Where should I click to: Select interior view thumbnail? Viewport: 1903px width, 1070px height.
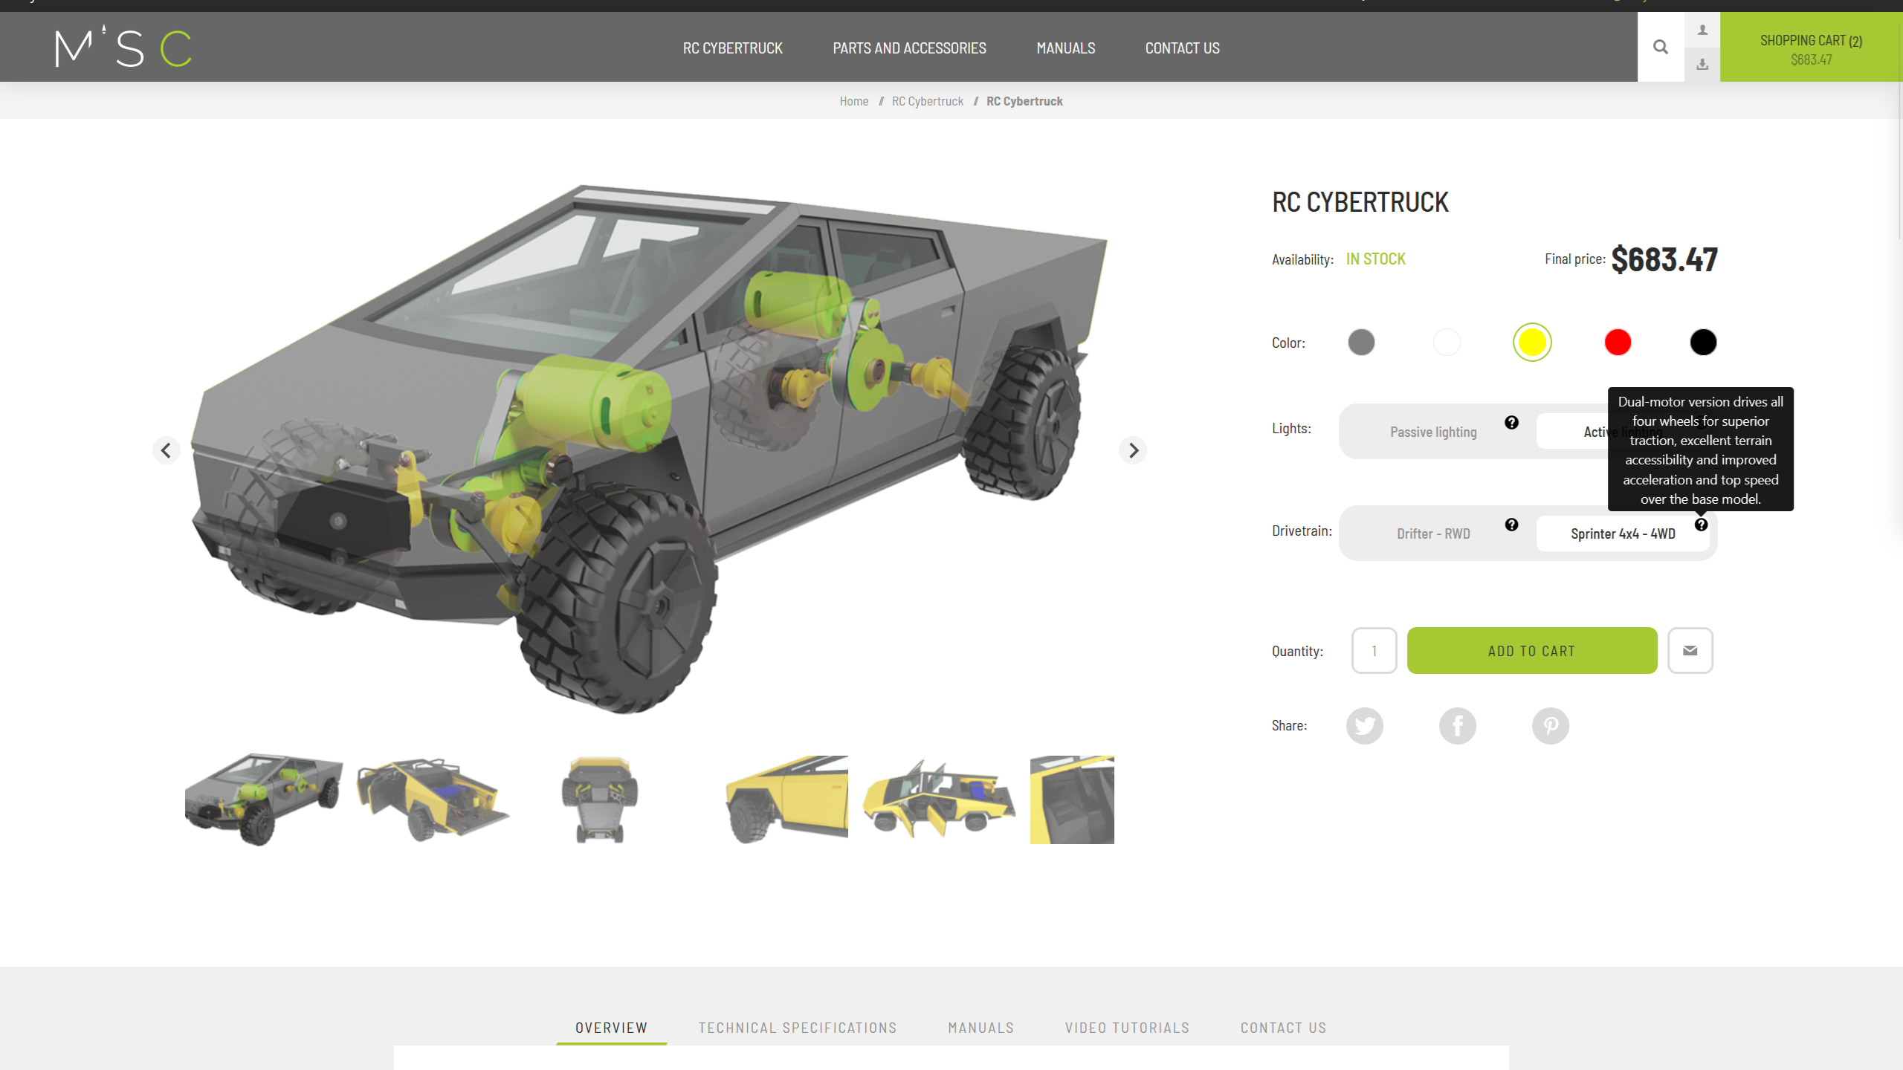coord(1072,800)
